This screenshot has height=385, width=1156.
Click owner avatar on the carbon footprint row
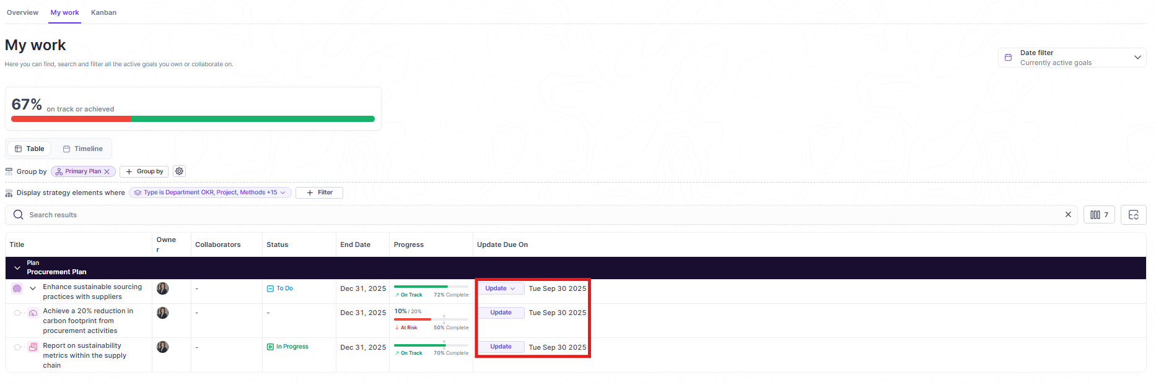point(163,313)
